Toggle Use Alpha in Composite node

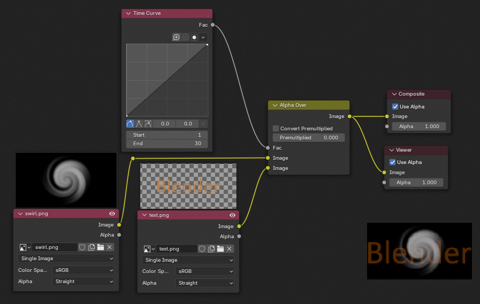pos(395,107)
